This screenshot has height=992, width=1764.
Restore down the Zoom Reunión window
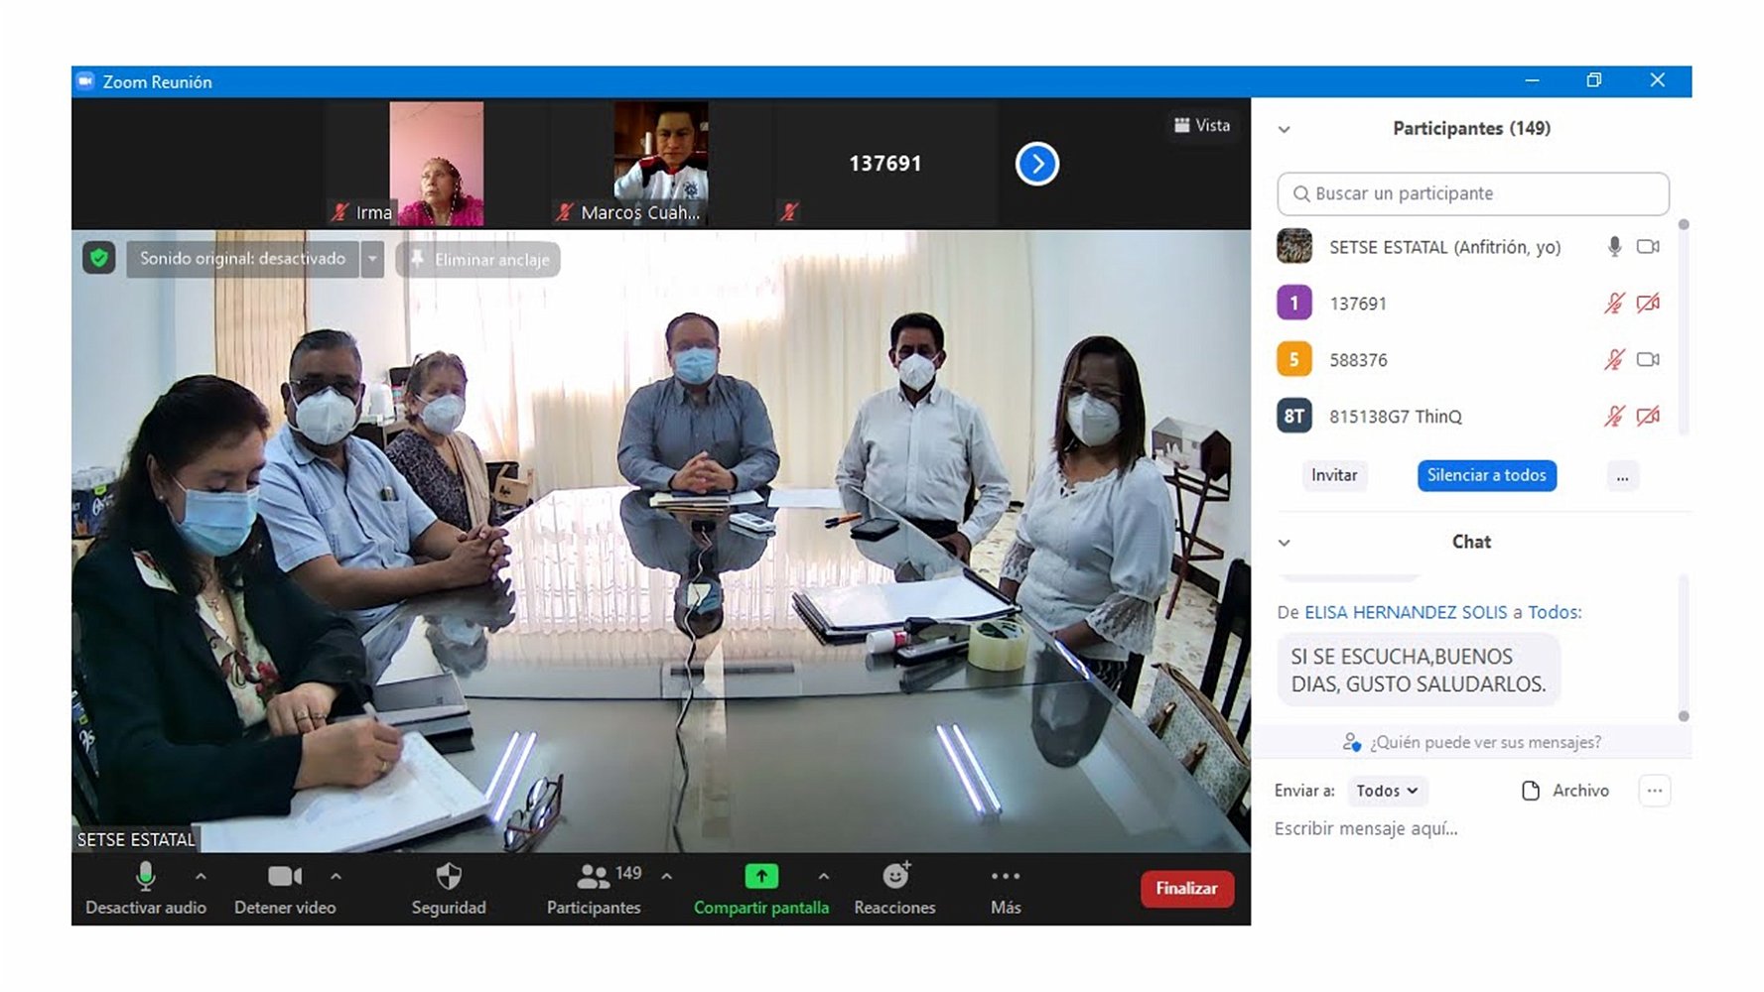(x=1594, y=80)
